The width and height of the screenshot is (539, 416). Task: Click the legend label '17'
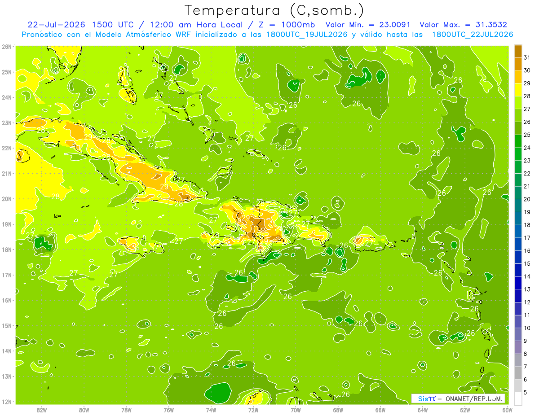pos(527,238)
